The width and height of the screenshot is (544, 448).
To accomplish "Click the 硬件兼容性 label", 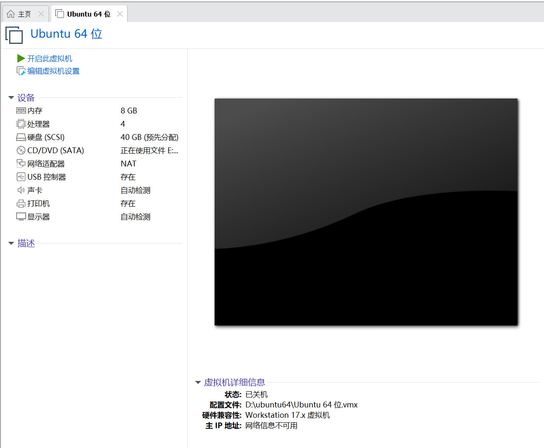I will click(222, 415).
